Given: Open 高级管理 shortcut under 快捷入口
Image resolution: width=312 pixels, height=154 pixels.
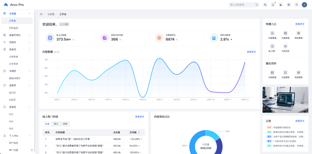Looking at the screenshot, I should (298, 35).
